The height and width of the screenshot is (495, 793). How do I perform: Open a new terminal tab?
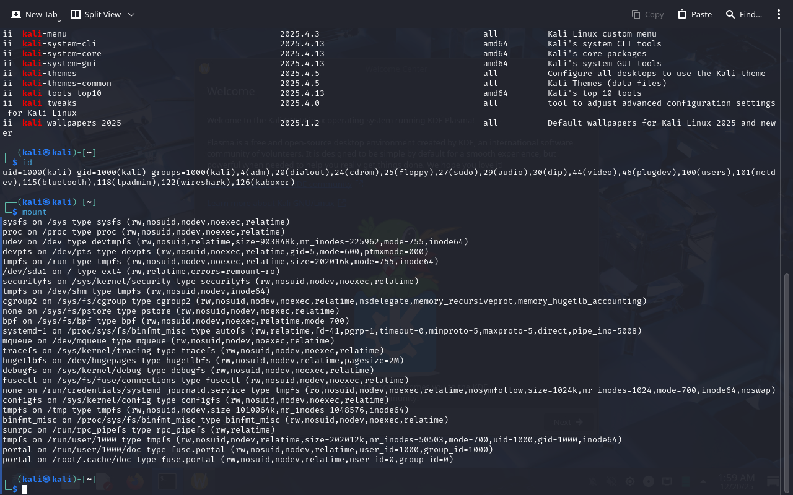(x=33, y=14)
